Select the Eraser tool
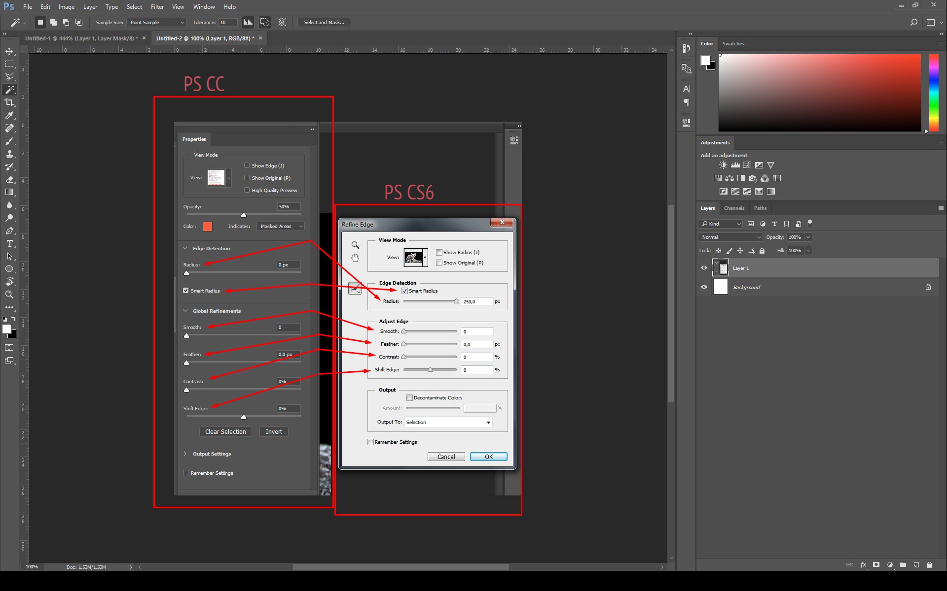The image size is (947, 591). [x=9, y=179]
